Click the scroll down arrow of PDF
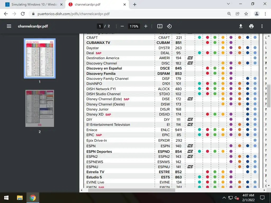Viewport: 271px width, 203px height. tap(269, 185)
